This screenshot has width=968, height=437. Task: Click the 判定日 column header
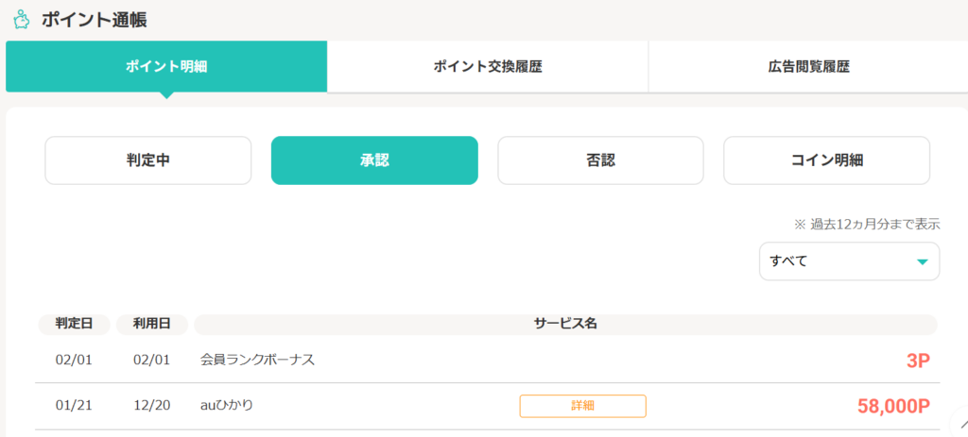tap(74, 324)
